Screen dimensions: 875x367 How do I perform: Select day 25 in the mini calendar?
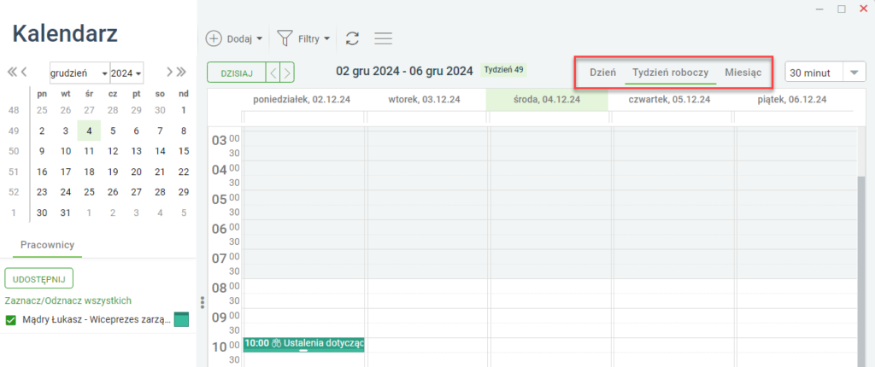click(x=89, y=192)
